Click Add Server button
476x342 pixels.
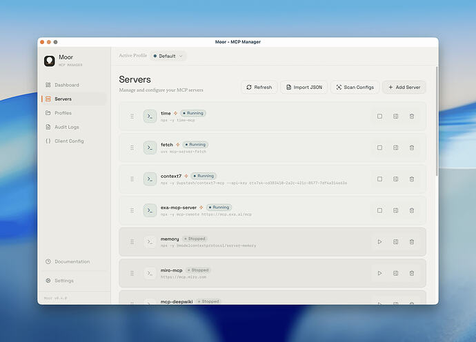click(404, 87)
